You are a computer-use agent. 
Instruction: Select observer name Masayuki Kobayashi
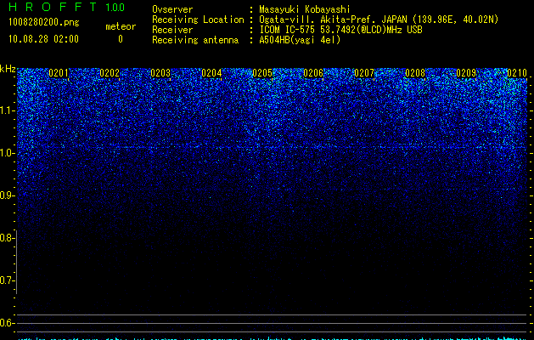(x=305, y=9)
